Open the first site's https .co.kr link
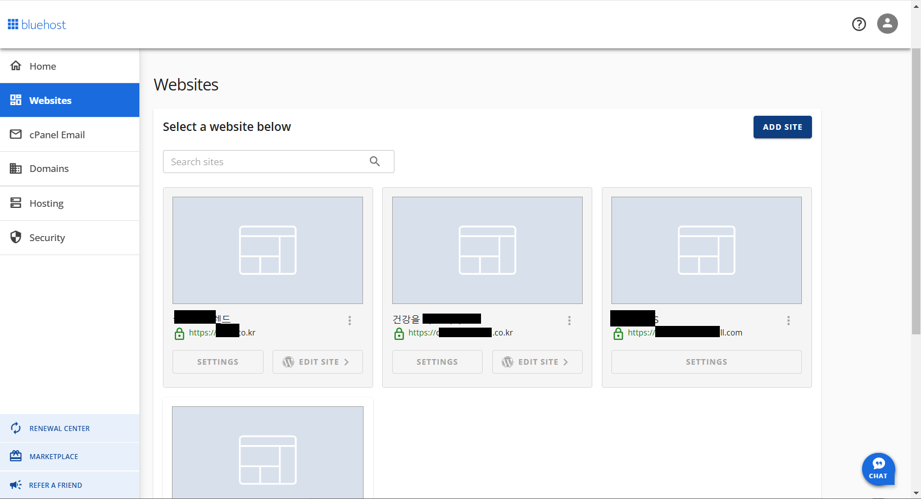Viewport: 921px width, 499px height. tap(222, 333)
